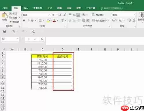This screenshot has width=144, height=111.
Task: Align cell text to bottom
Action: coord(78,15)
